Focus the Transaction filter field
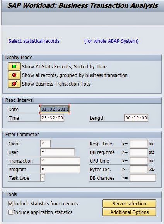Viewport: 164px width, 224px height. point(60,161)
